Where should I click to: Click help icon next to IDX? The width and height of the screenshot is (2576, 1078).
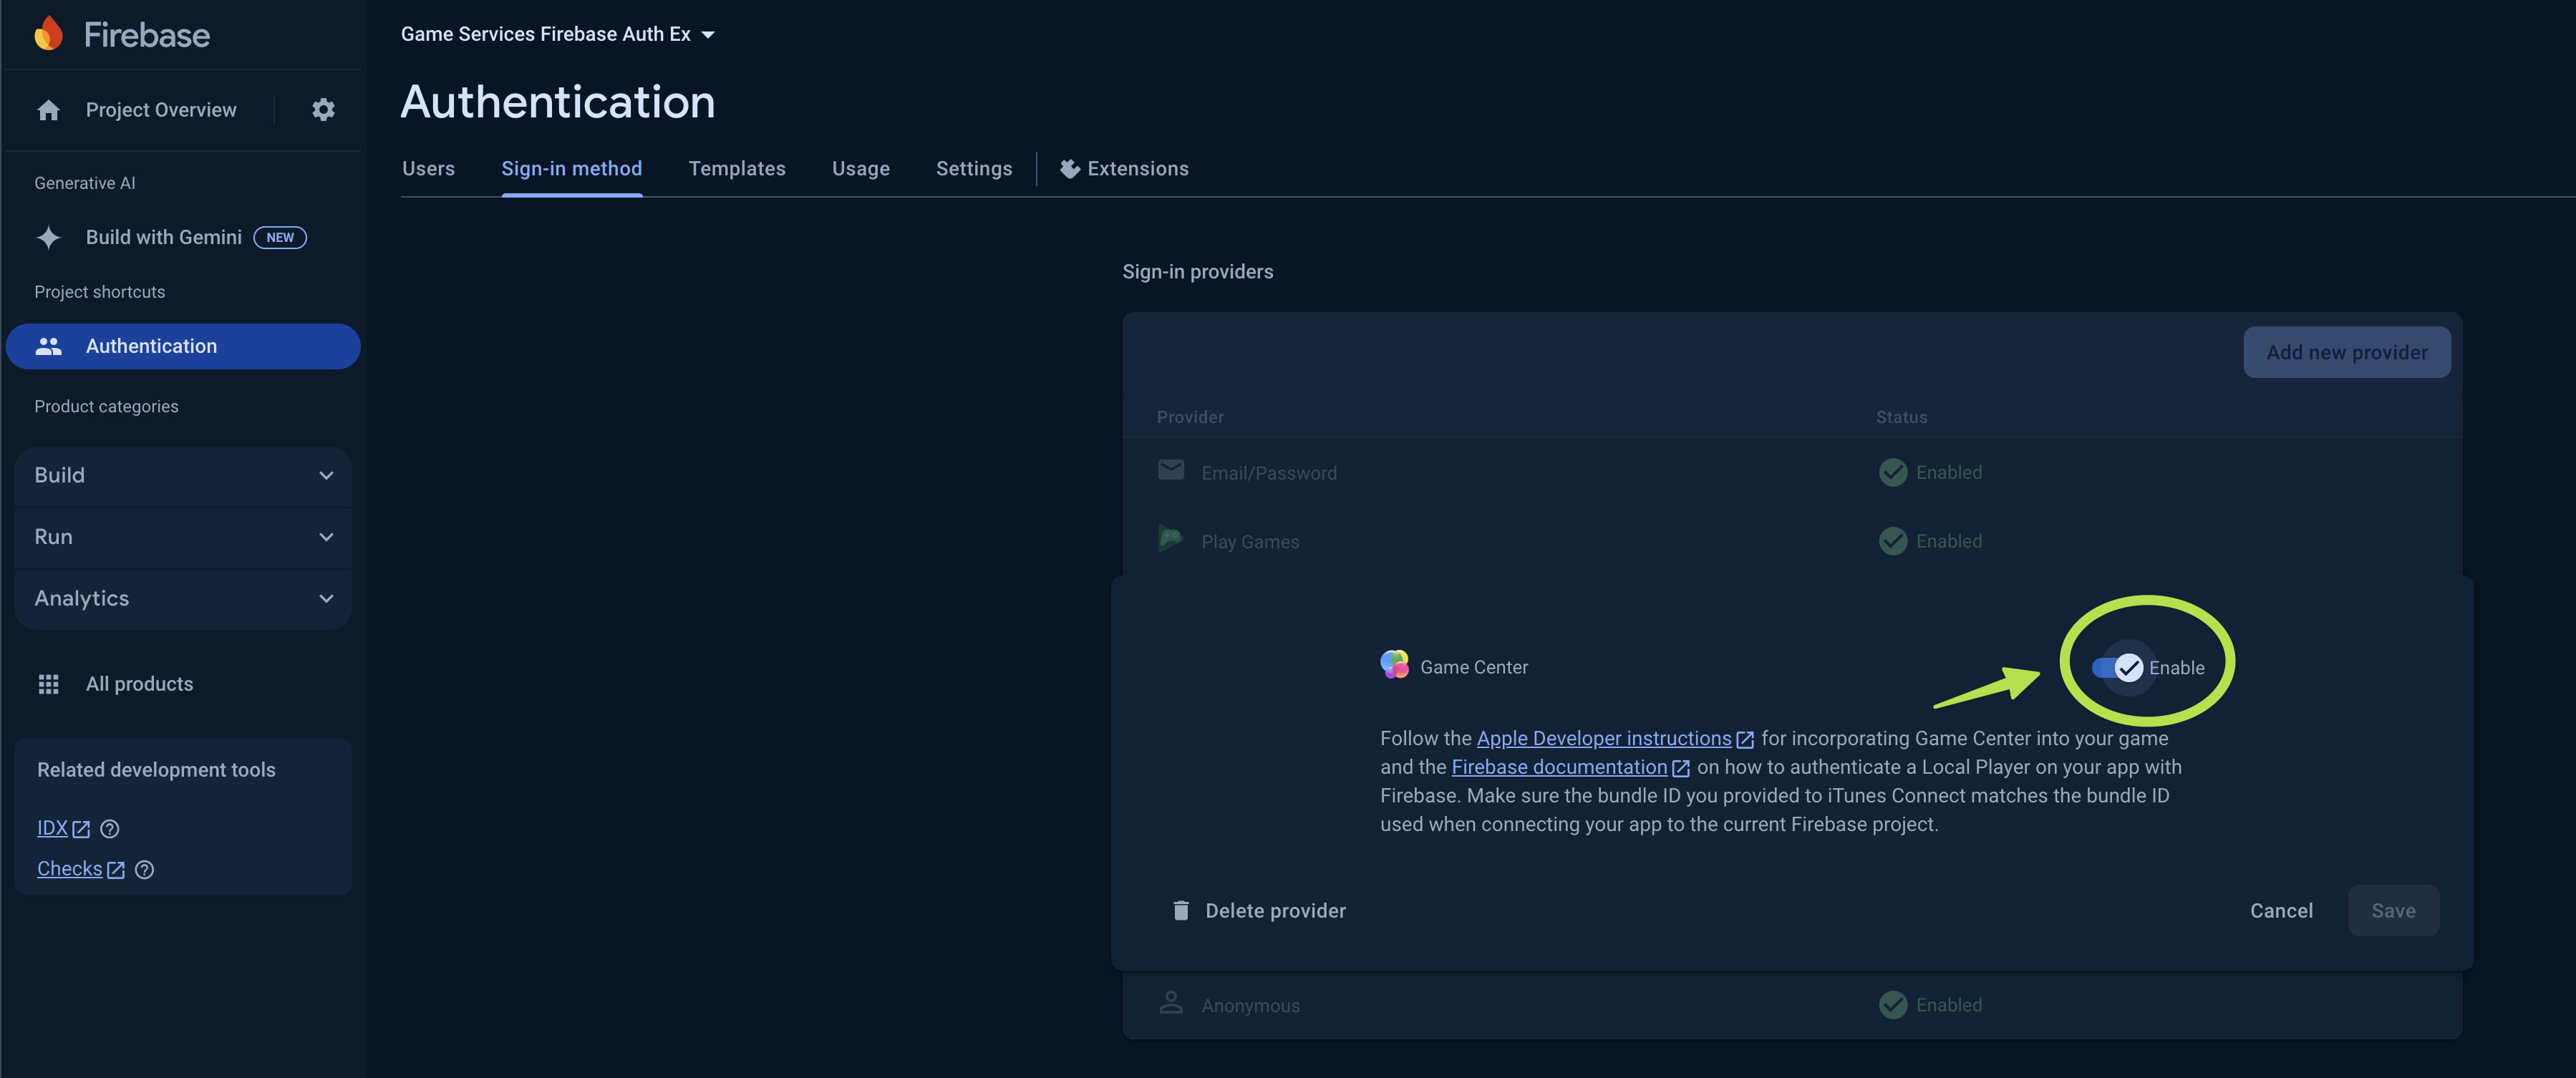pos(110,829)
